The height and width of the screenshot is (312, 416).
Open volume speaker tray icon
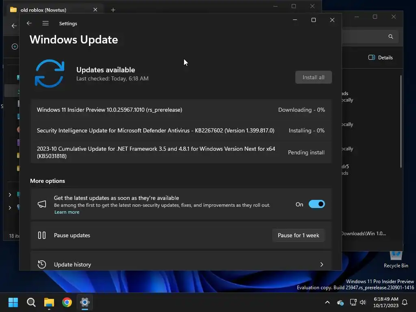click(x=363, y=302)
